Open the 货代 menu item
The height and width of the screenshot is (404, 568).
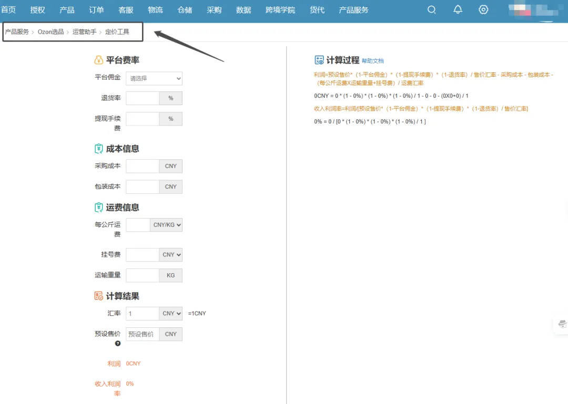[317, 10]
